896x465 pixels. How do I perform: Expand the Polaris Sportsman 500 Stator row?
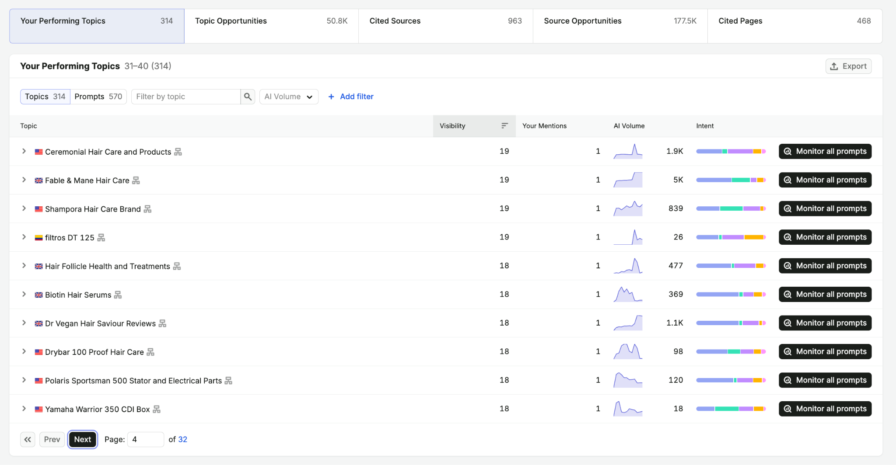24,380
